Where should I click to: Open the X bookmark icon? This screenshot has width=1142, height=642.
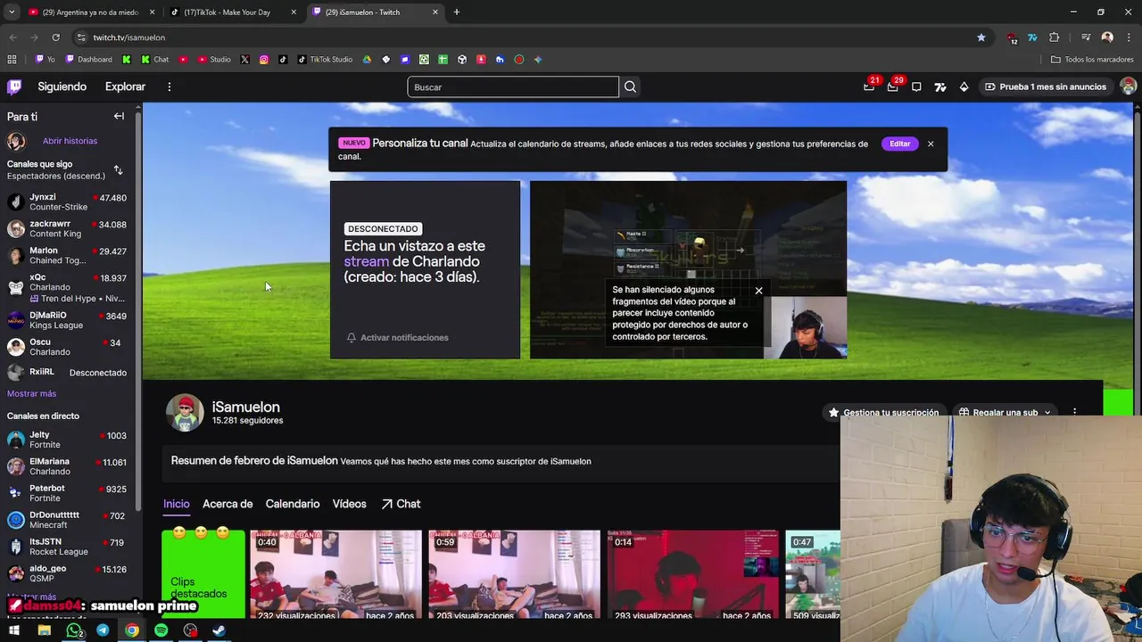point(244,60)
